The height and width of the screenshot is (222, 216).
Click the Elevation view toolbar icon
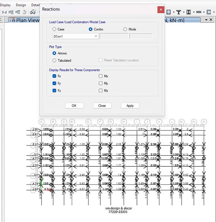point(18,12)
